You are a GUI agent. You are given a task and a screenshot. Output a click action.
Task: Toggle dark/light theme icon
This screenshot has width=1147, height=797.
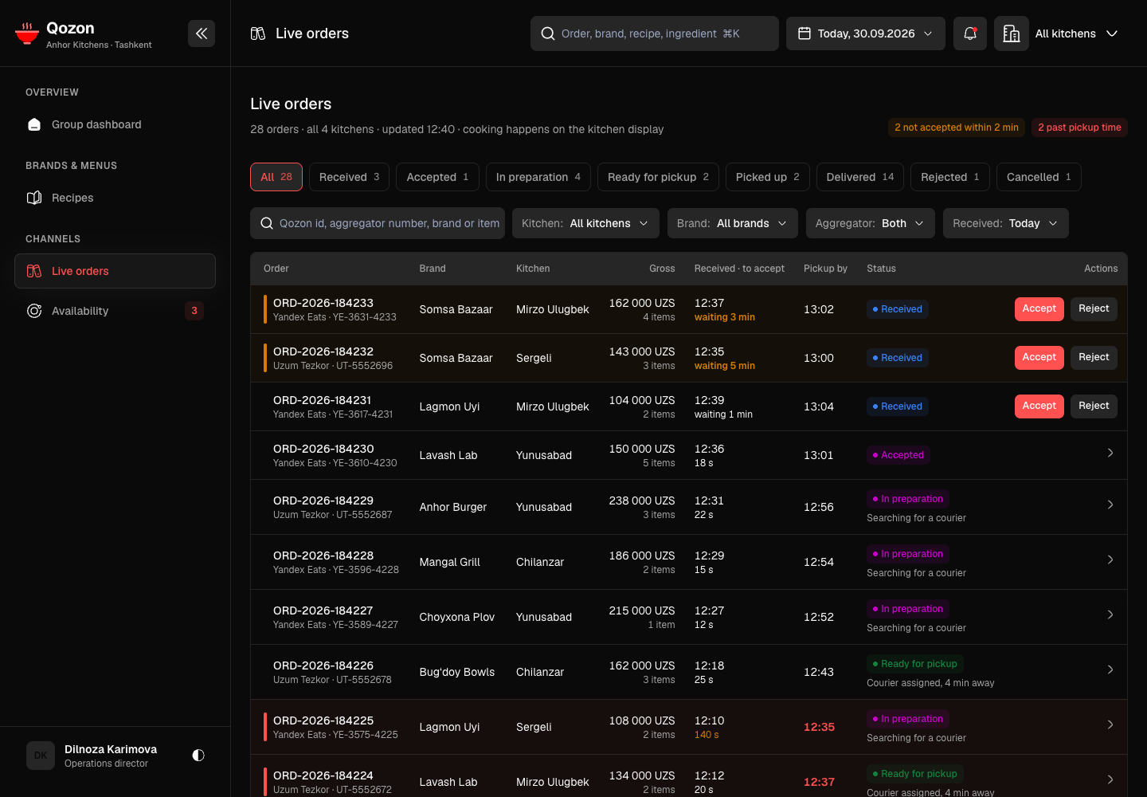pyautogui.click(x=198, y=755)
